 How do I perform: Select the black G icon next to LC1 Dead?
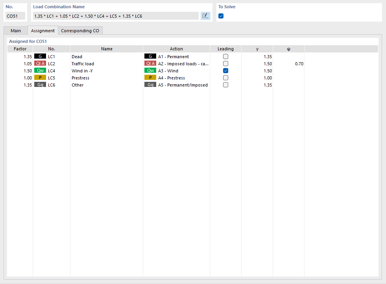click(x=40, y=56)
